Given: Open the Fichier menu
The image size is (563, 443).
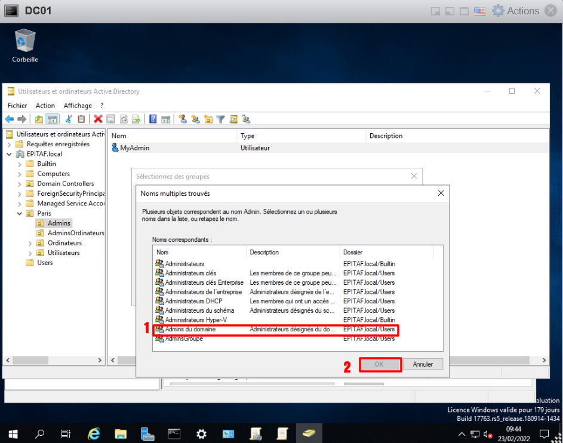Looking at the screenshot, I should [17, 106].
